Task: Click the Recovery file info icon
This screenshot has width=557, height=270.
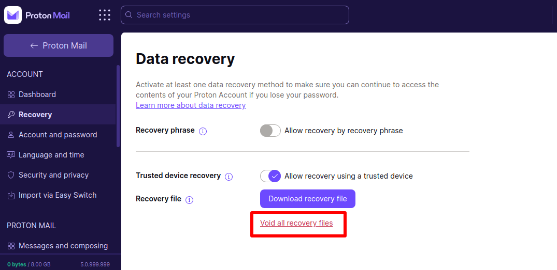Action: coord(189,200)
